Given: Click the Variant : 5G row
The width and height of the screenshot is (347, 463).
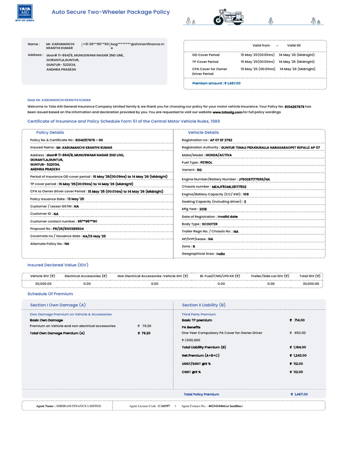Looking at the screenshot, I should click(192, 170).
